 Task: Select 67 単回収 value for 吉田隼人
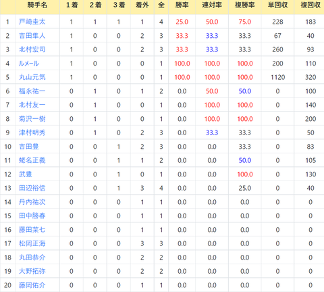click(277, 36)
